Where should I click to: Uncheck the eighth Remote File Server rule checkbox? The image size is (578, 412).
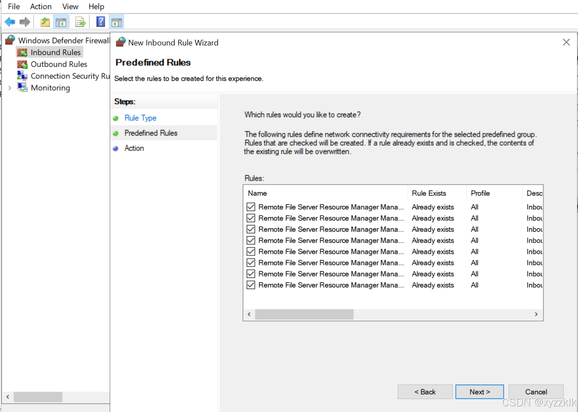pos(251,285)
